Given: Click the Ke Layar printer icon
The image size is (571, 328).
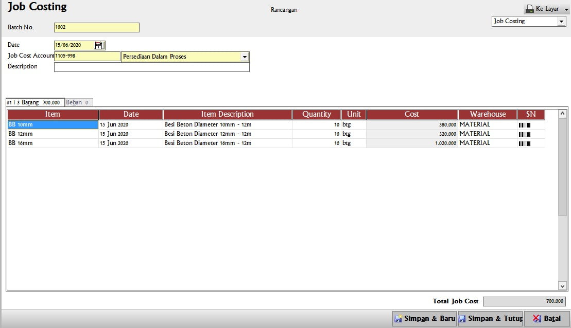Looking at the screenshot, I should [529, 9].
